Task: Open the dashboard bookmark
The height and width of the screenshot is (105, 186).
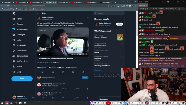Action: click(5, 9)
